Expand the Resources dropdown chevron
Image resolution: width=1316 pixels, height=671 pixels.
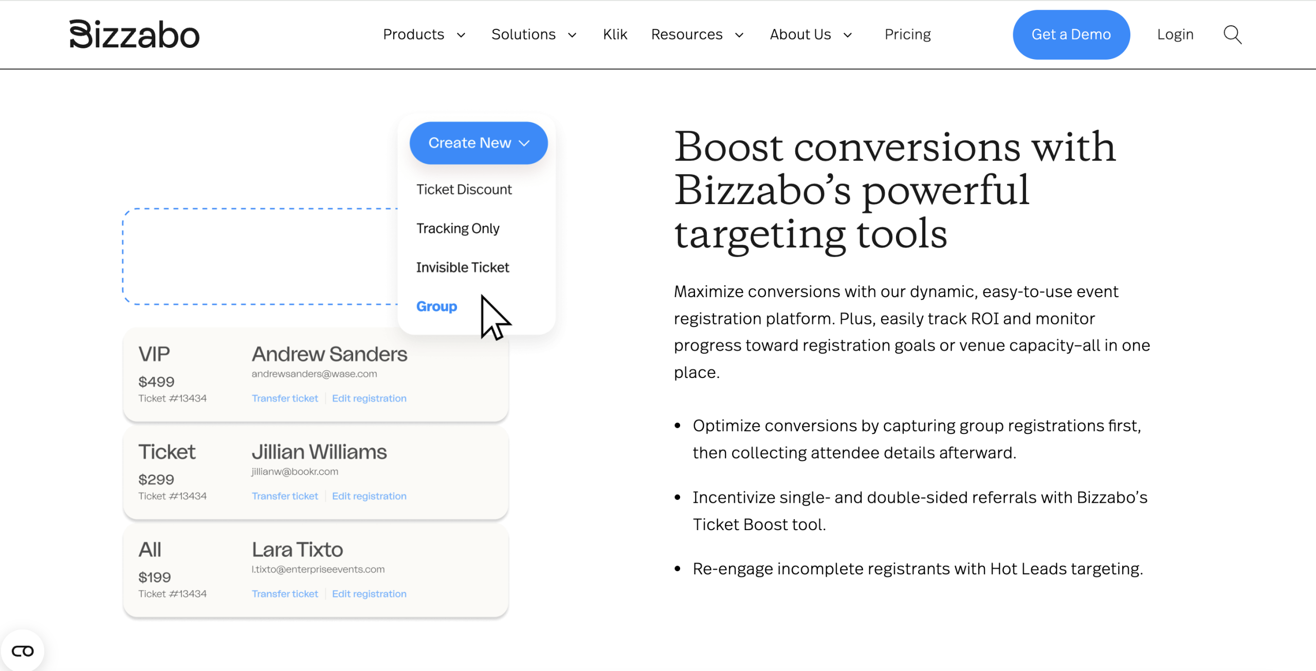click(x=739, y=35)
